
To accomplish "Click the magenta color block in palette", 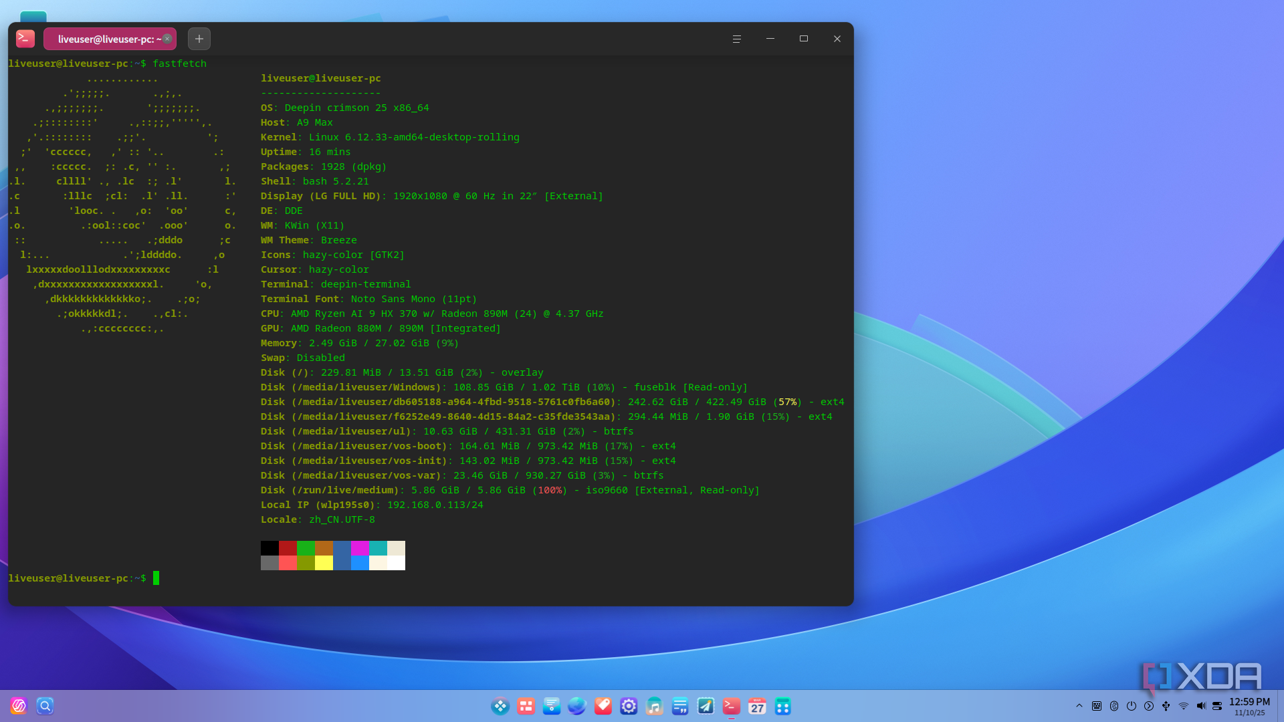I will [x=360, y=548].
